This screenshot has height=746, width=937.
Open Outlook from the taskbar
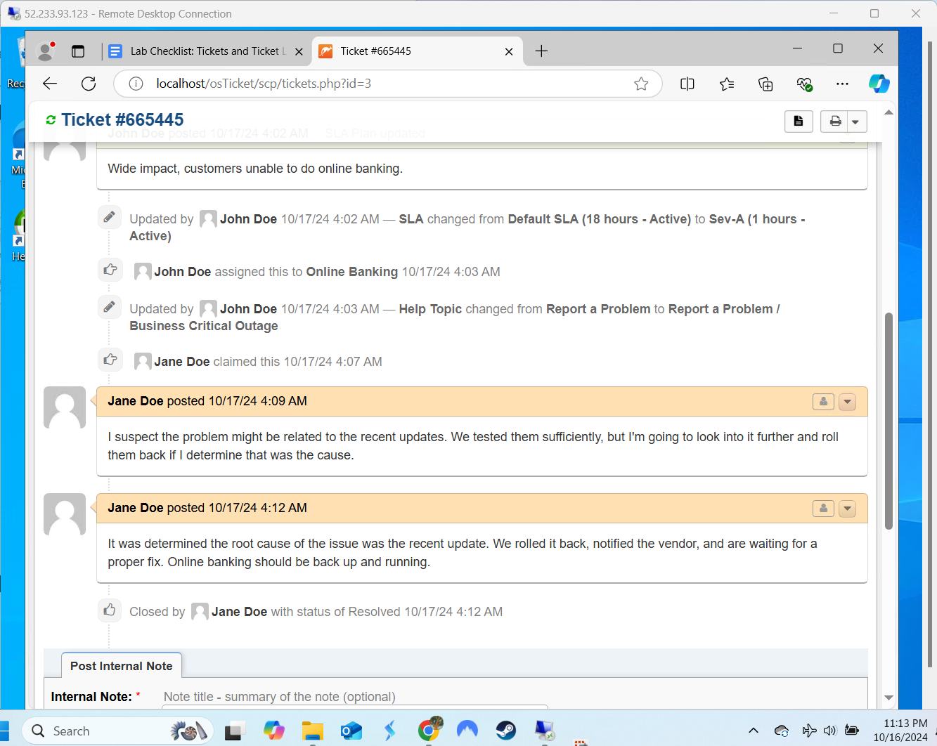point(351,731)
